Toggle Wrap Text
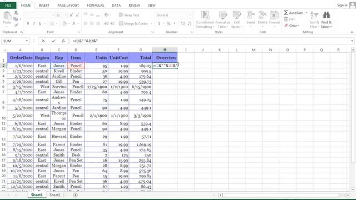The image size is (356, 200). (129, 15)
